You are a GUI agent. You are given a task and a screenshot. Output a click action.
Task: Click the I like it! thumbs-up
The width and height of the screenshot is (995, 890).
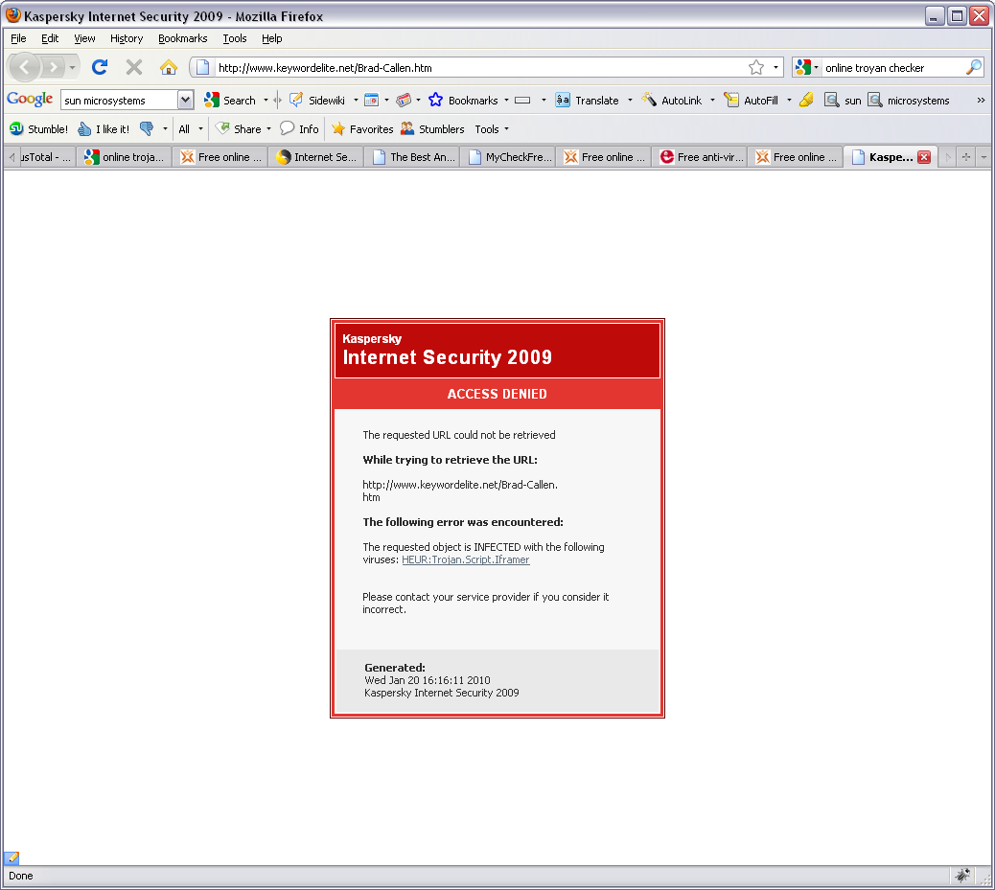pos(104,128)
